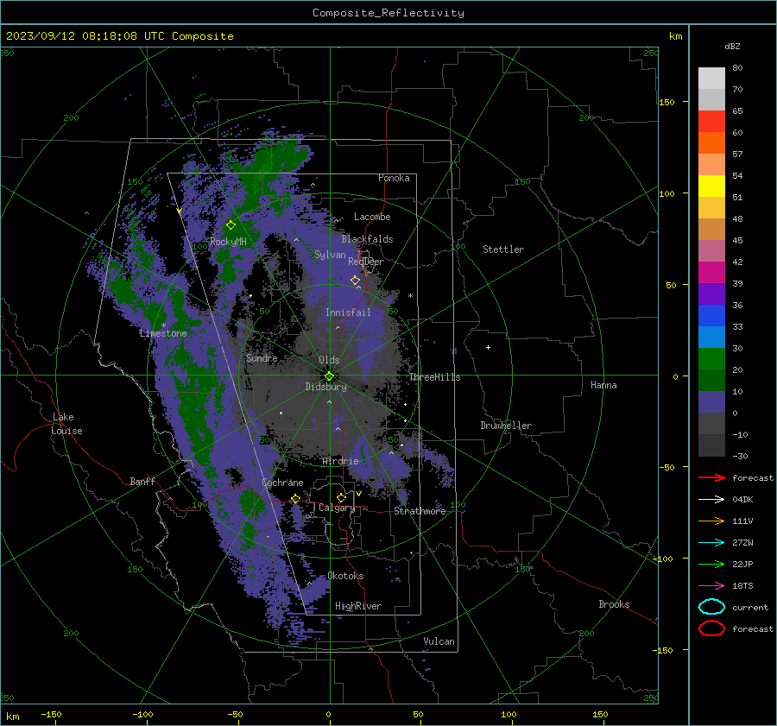Click the Sylvan label
This screenshot has height=726, width=777.
coord(330,255)
